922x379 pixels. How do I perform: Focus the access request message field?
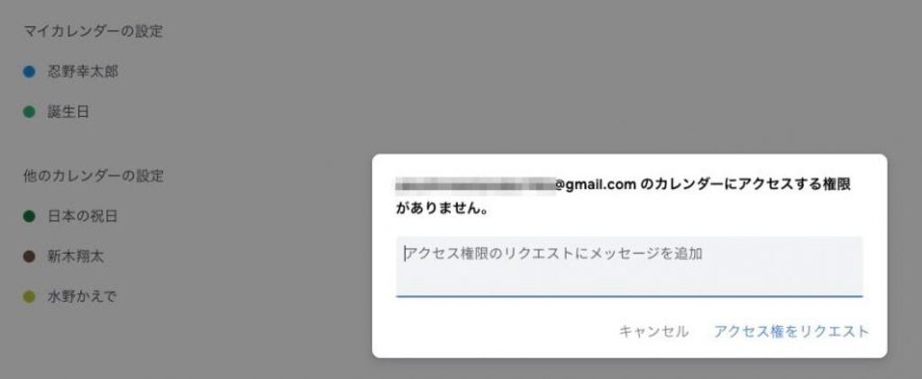coord(628,266)
